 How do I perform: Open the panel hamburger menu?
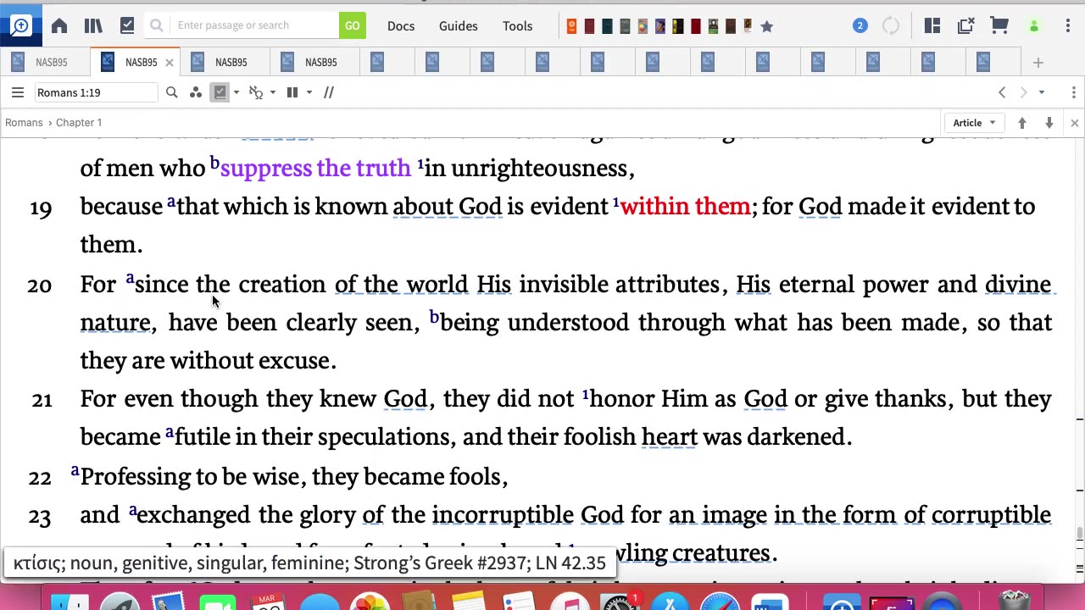click(18, 92)
